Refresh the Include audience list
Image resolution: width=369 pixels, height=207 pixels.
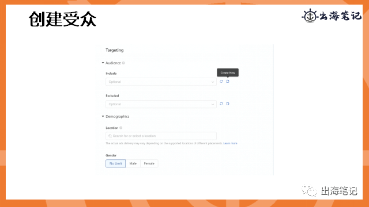pyautogui.click(x=221, y=82)
